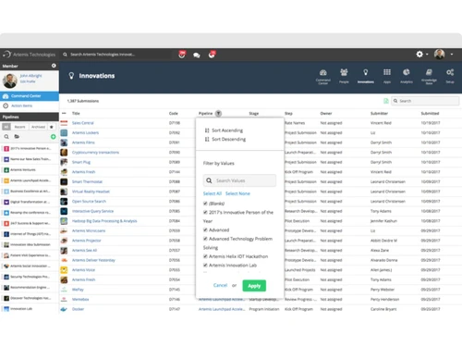Open the Setup gears icon
This screenshot has height=347, width=462.
click(450, 72)
